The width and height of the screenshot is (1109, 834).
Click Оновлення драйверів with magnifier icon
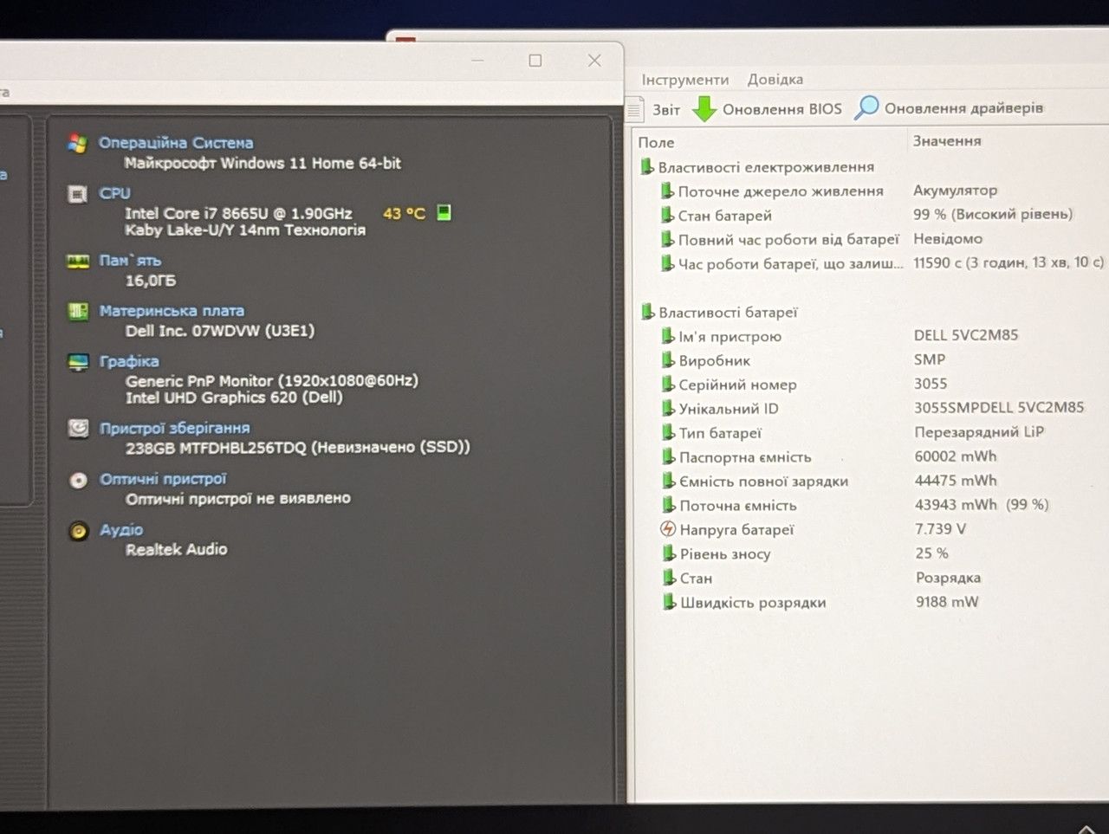click(x=949, y=108)
